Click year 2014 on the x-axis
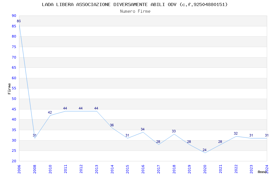The image size is (270, 175). tap(112, 168)
